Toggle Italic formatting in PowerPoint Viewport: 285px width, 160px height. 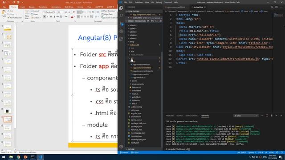click(48, 17)
